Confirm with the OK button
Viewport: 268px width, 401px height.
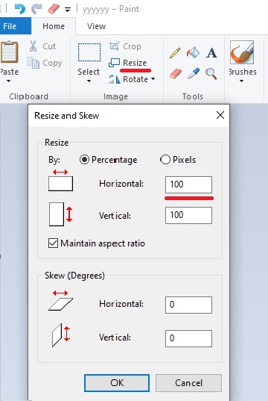click(x=117, y=383)
